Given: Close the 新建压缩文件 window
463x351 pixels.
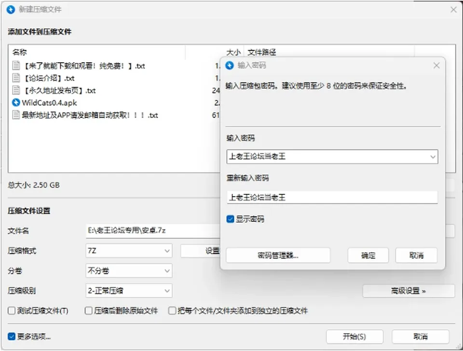Looking at the screenshot, I should click(453, 10).
